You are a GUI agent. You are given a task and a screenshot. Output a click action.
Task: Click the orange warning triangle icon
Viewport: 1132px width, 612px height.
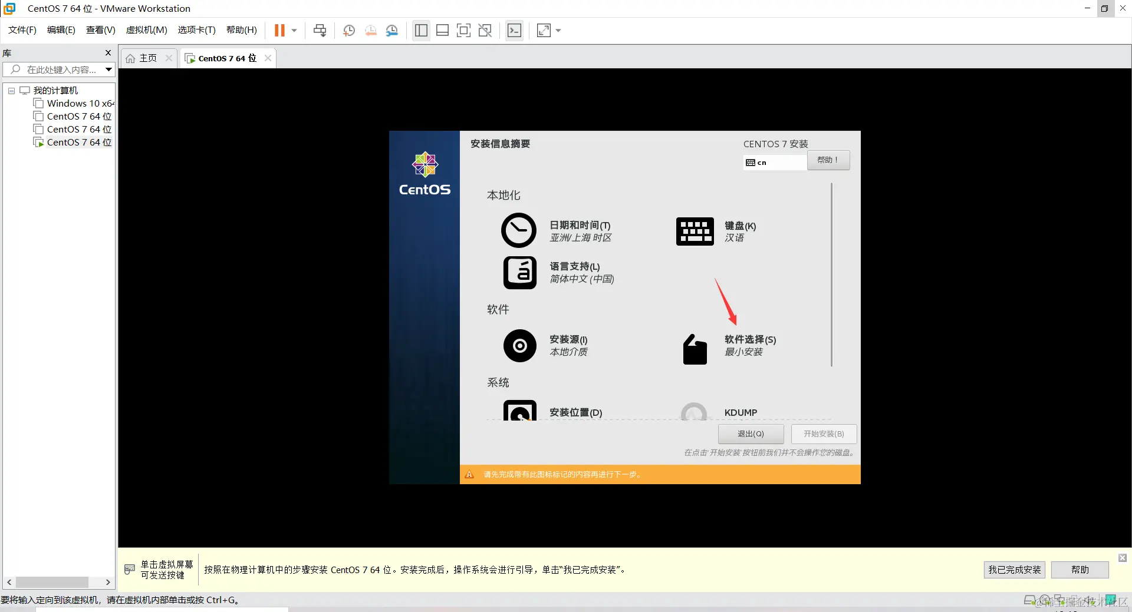pos(469,475)
